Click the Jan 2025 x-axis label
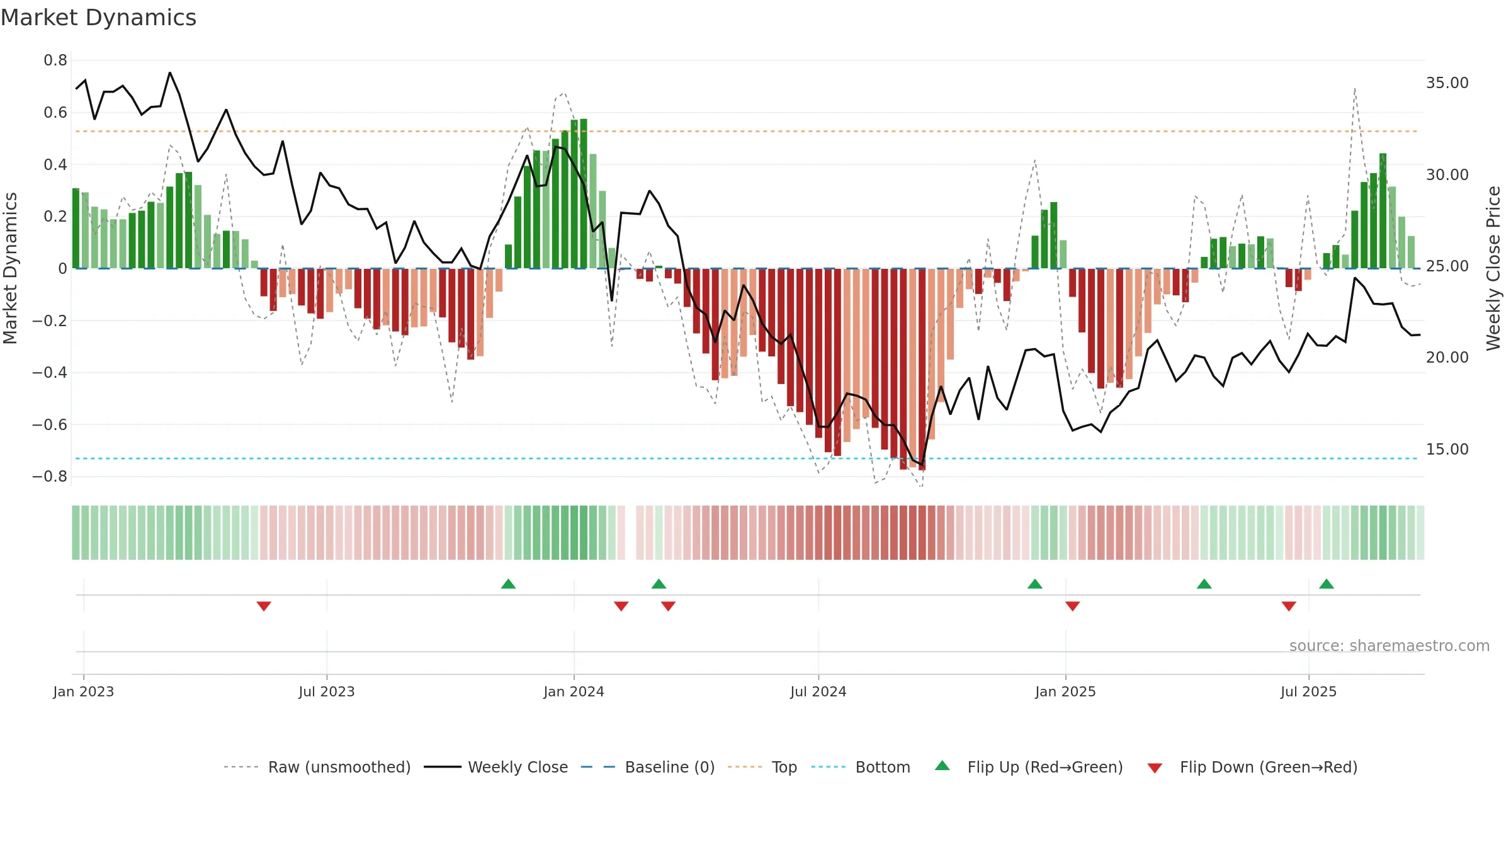Image resolution: width=1511 pixels, height=850 pixels. click(x=1066, y=691)
